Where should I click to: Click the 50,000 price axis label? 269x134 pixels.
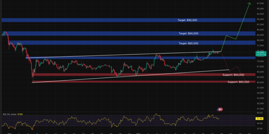pos(260,104)
